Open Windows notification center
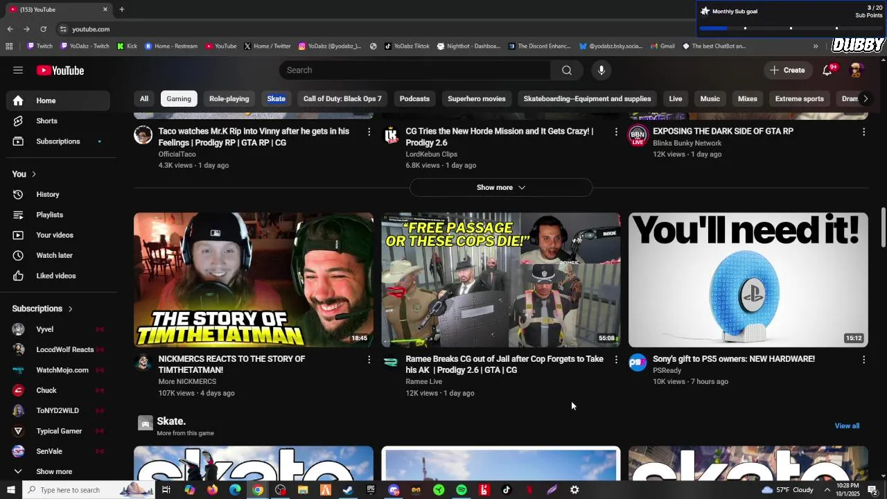 coord(872,490)
